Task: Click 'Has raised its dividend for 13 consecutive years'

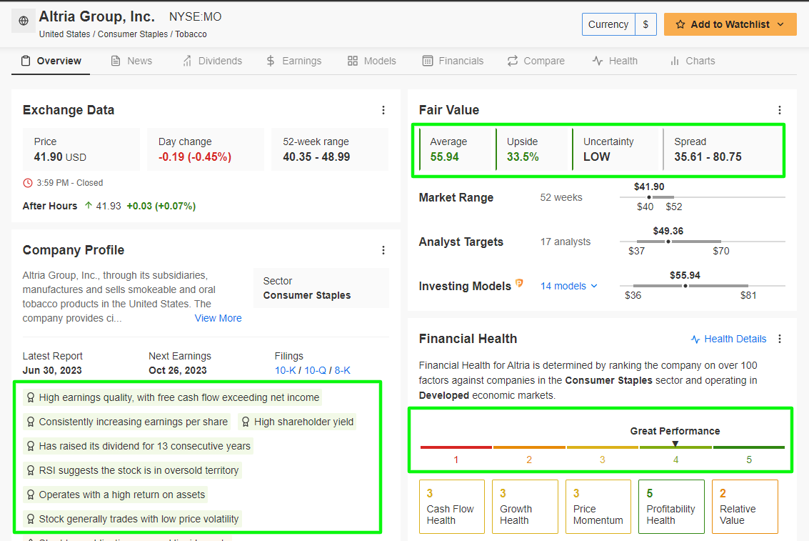Action: pos(139,446)
